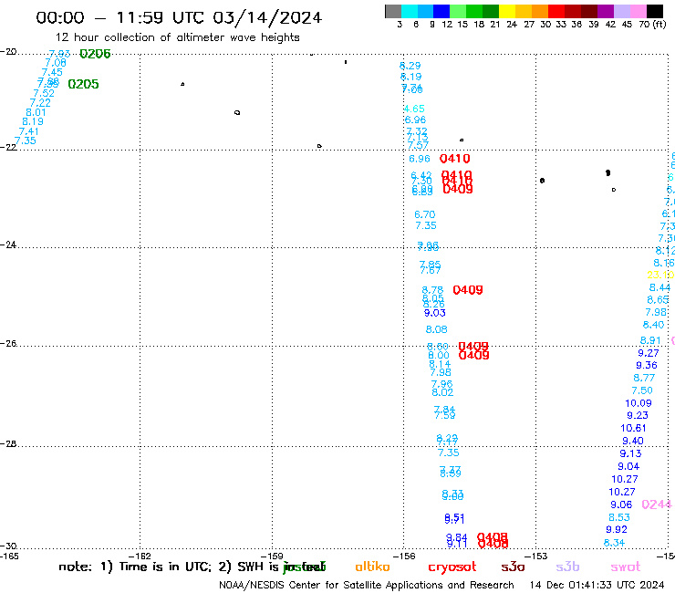The height and width of the screenshot is (593, 675).
Task: Click the pink 'swot' satellite legend label
Action: 626,567
